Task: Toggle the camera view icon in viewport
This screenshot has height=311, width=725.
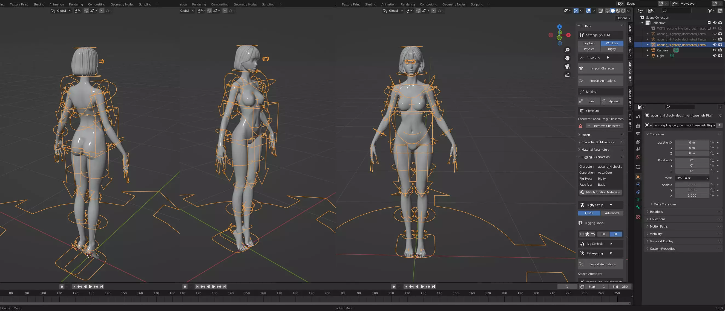Action: coord(567,67)
